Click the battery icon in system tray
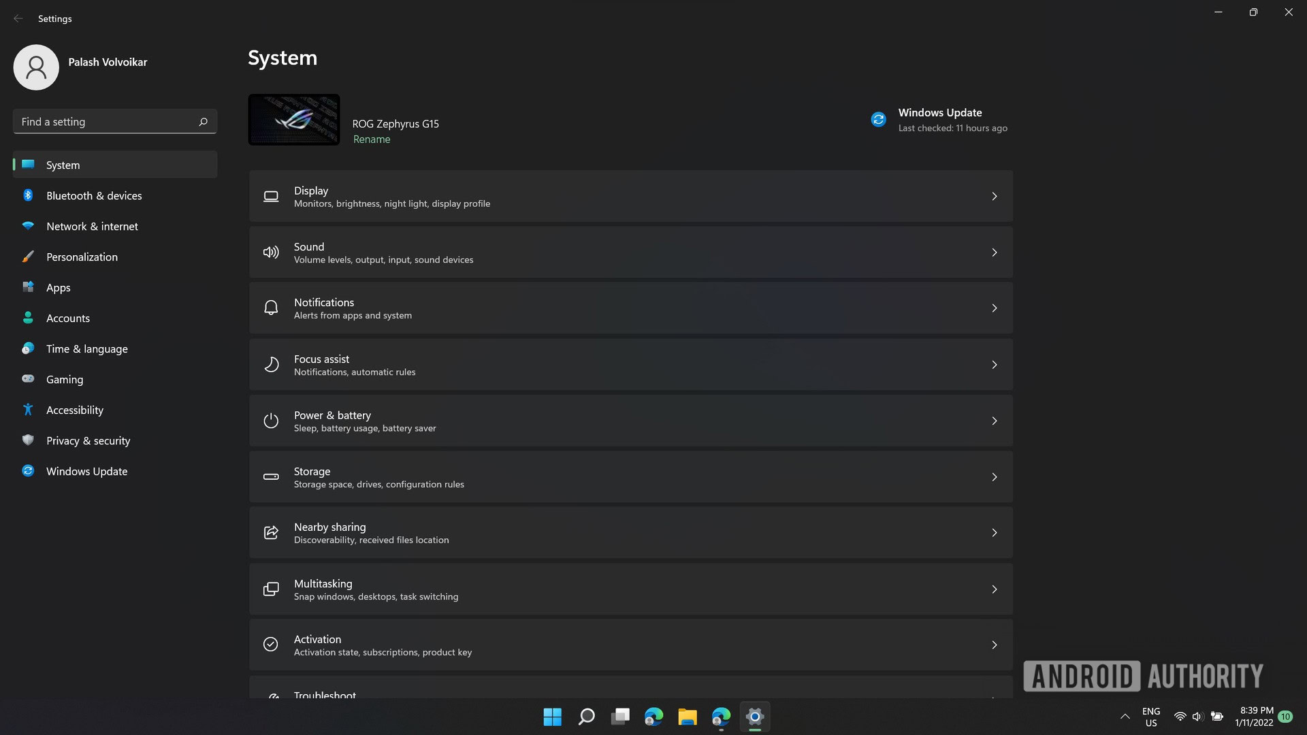 click(x=1217, y=717)
